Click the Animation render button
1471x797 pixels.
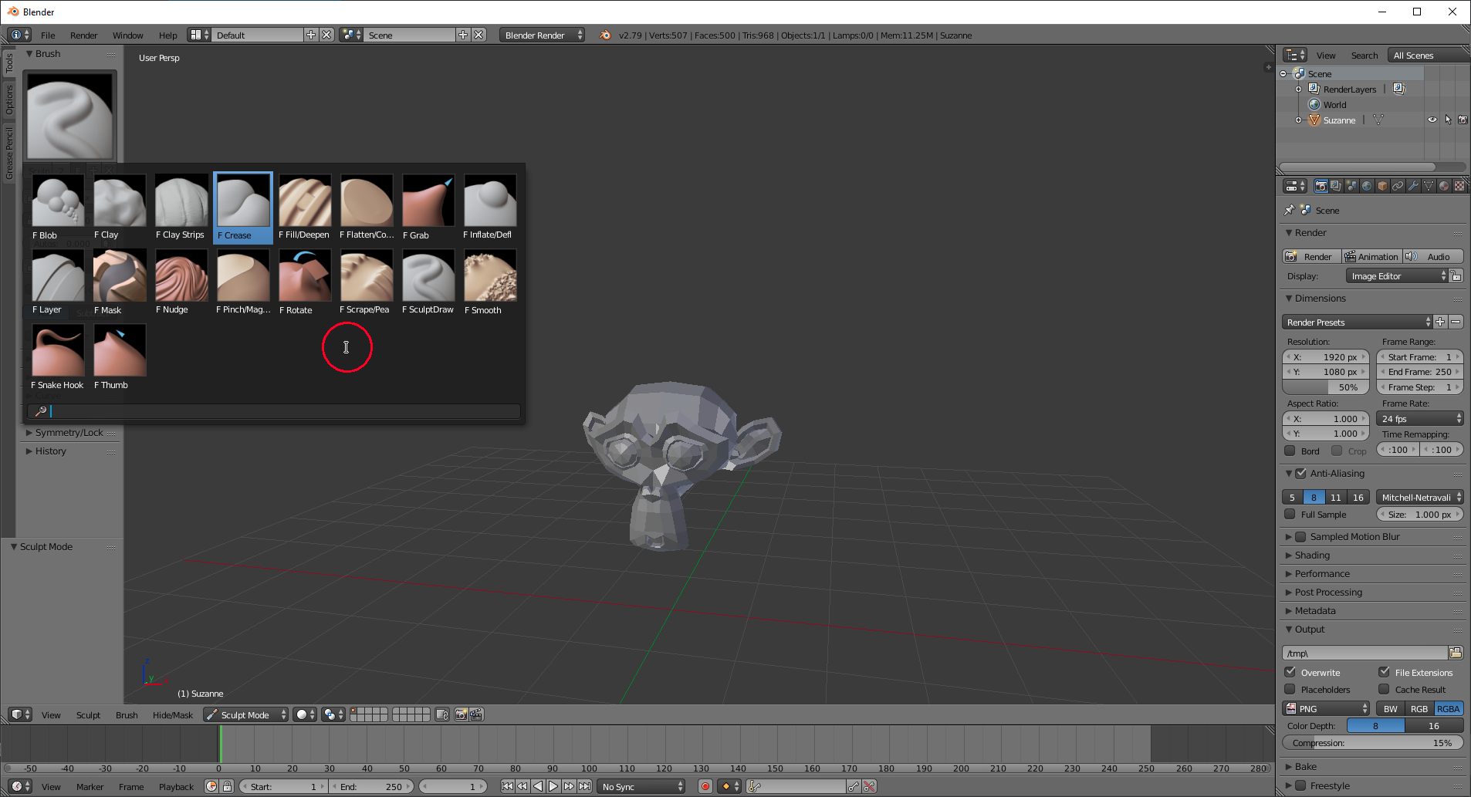[1371, 256]
